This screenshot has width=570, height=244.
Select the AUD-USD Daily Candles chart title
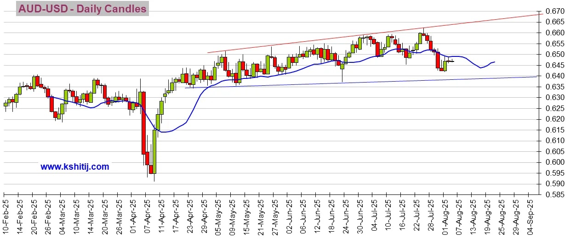[x=82, y=9]
